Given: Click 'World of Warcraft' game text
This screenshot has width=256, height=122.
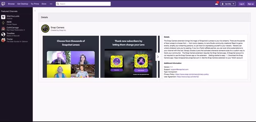Looking at the screenshot, I should tap(13, 36).
